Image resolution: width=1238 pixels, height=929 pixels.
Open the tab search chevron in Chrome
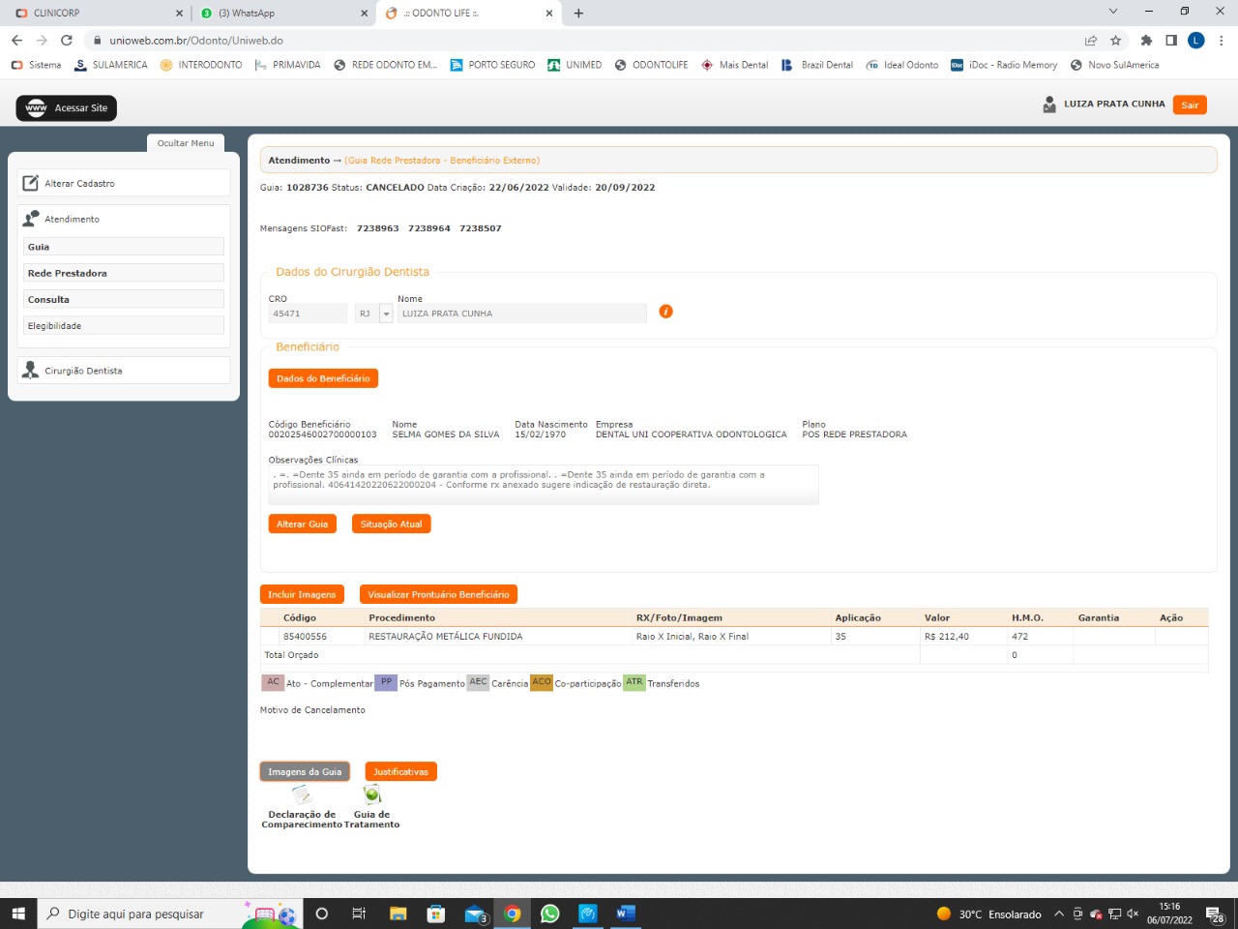point(1112,13)
